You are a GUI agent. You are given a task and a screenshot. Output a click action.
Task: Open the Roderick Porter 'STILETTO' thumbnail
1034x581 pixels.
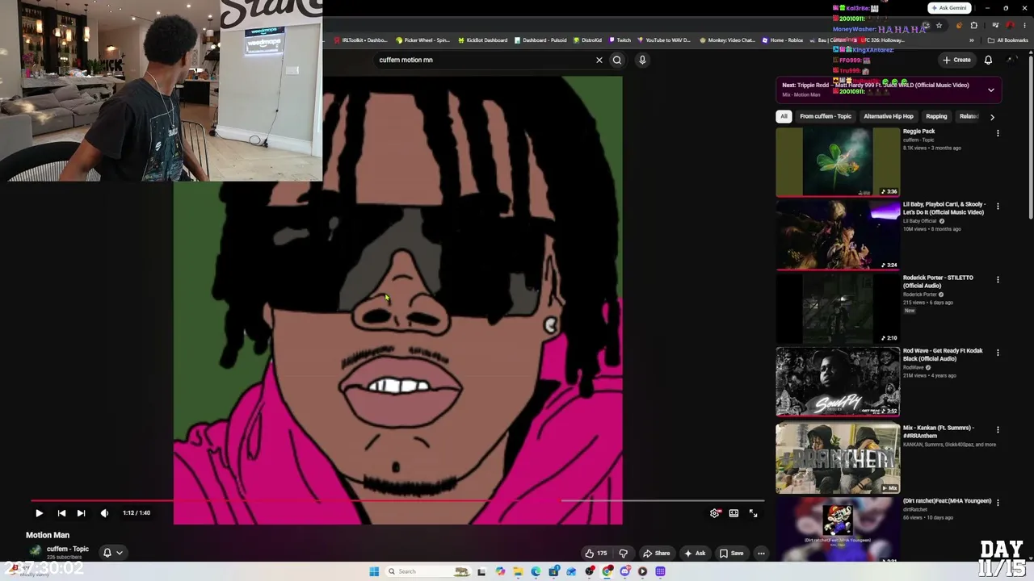tap(838, 308)
